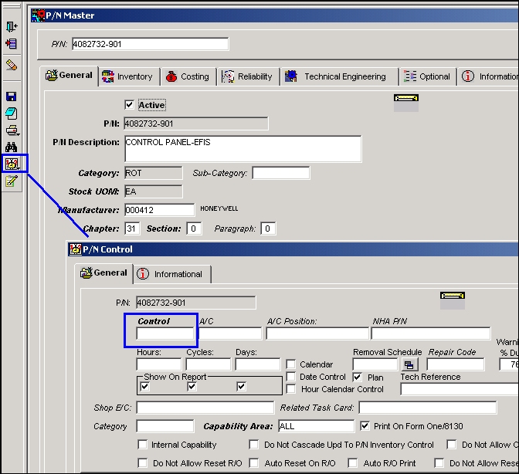
Task: Check Do Not Cascade Upd checkbox
Action: tap(254, 444)
